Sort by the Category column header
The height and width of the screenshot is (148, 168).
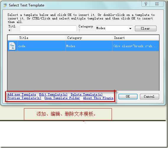[89, 38]
